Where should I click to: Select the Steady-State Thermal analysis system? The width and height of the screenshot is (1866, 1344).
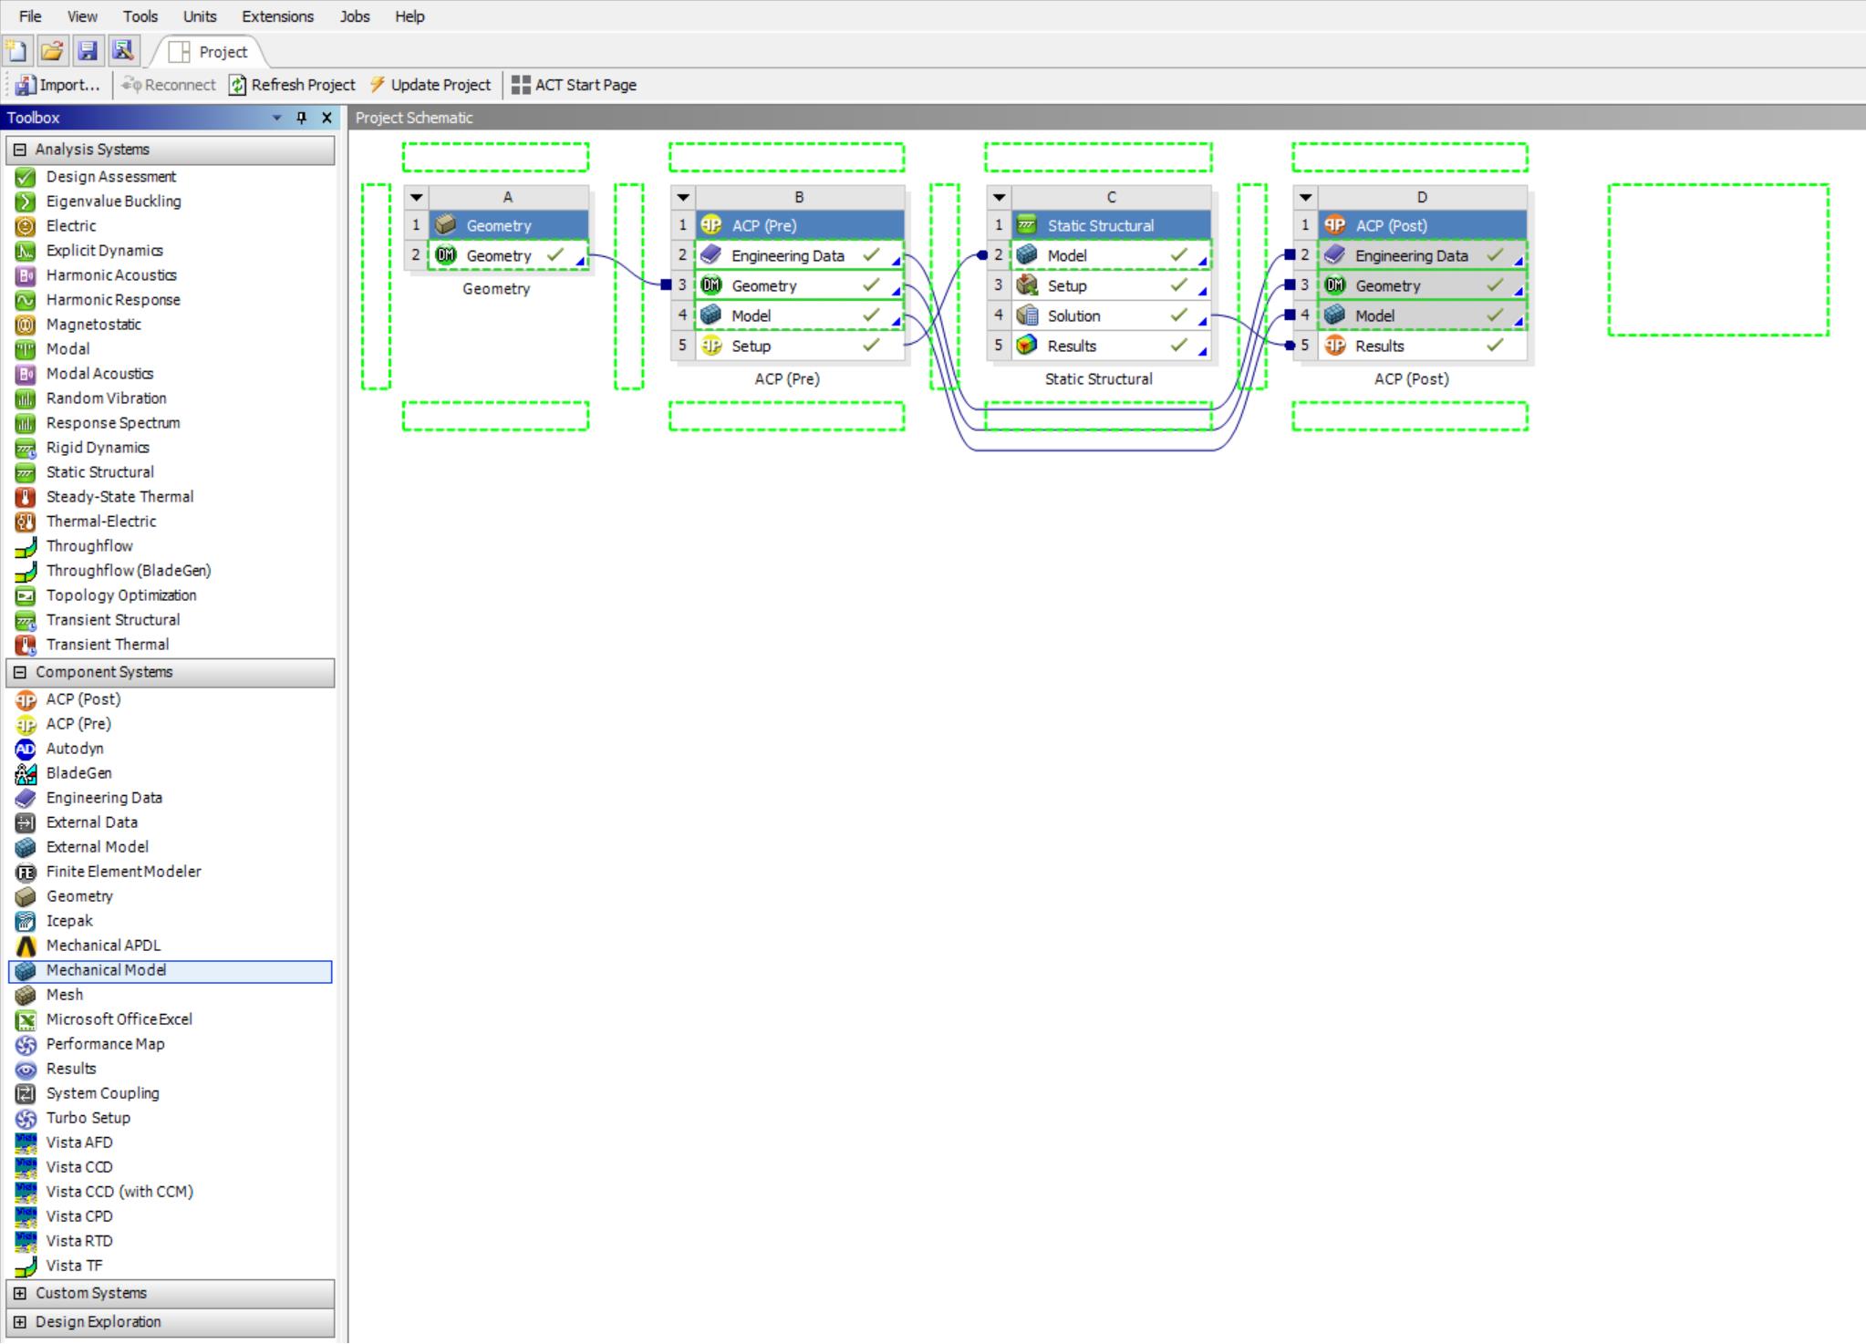click(x=119, y=497)
